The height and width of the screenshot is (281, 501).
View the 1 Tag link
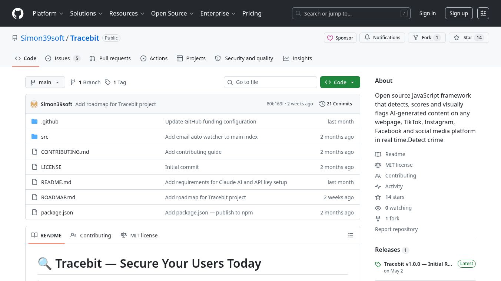click(116, 82)
